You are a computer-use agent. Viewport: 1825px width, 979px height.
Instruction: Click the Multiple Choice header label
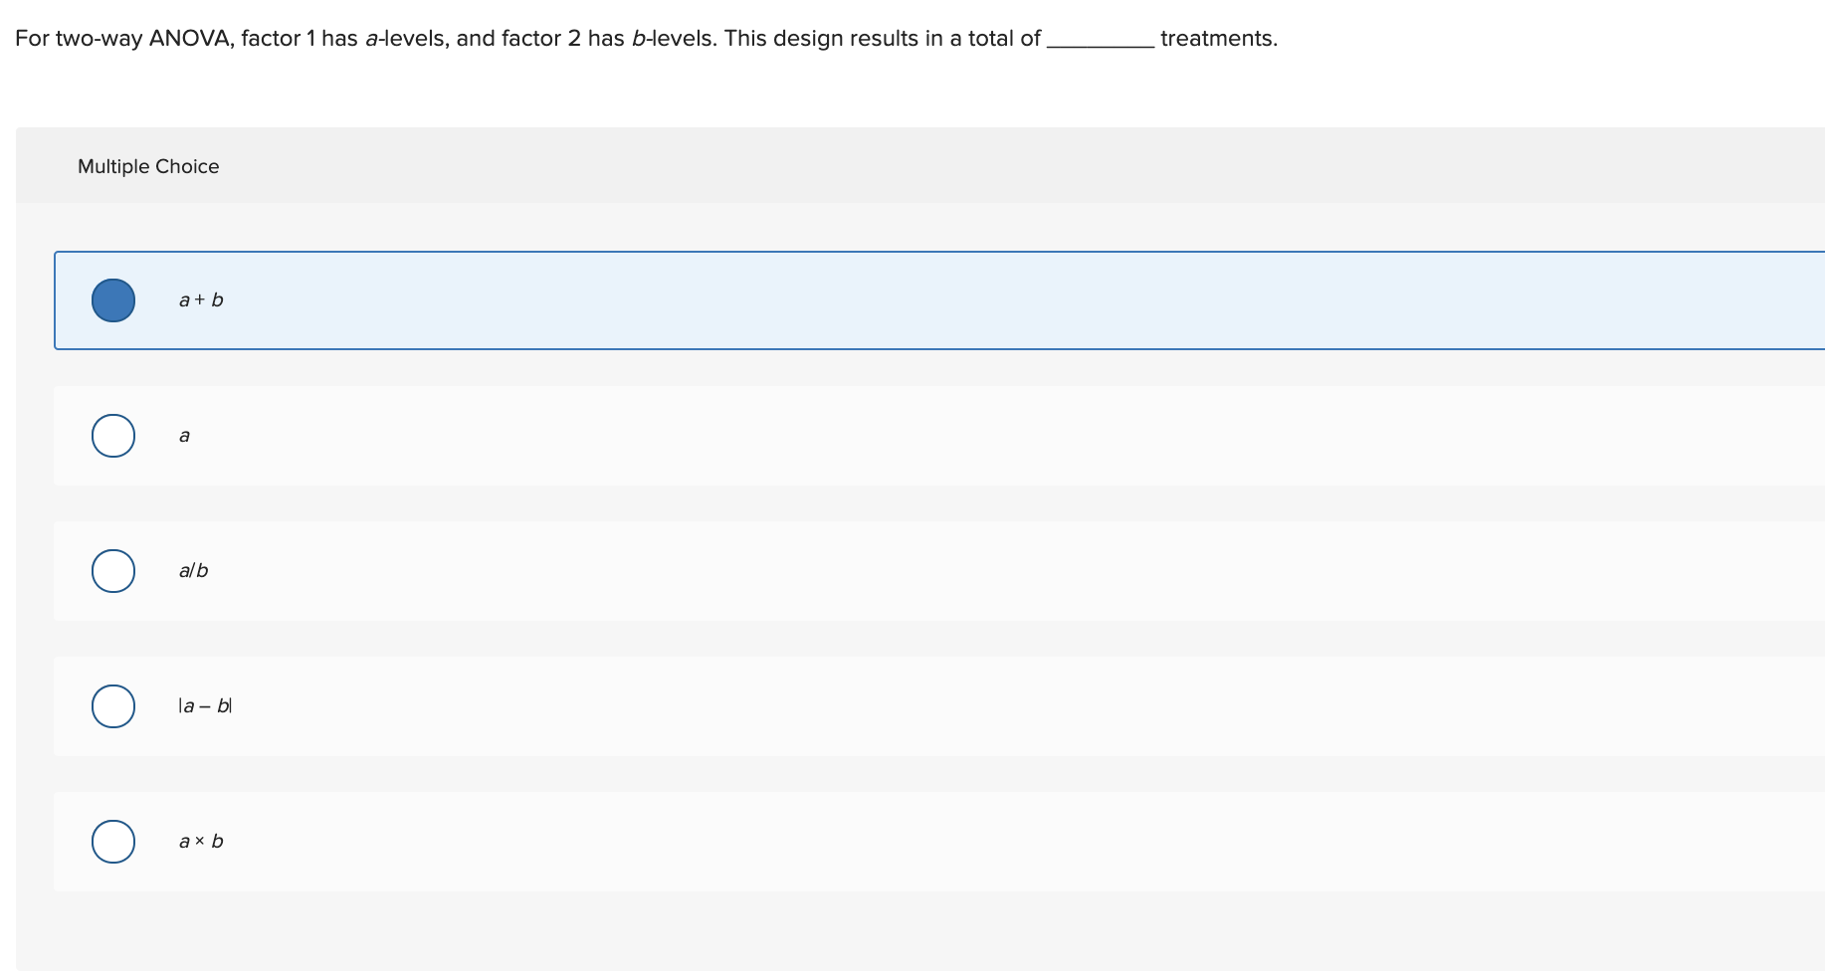(x=147, y=166)
